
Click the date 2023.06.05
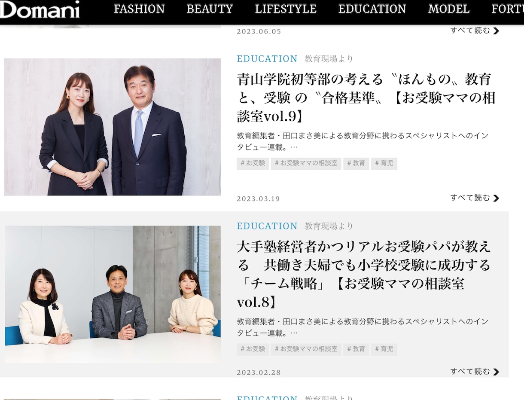[x=259, y=31]
